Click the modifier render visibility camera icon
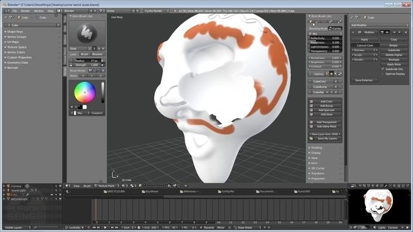The width and height of the screenshot is (413, 232). point(382,32)
